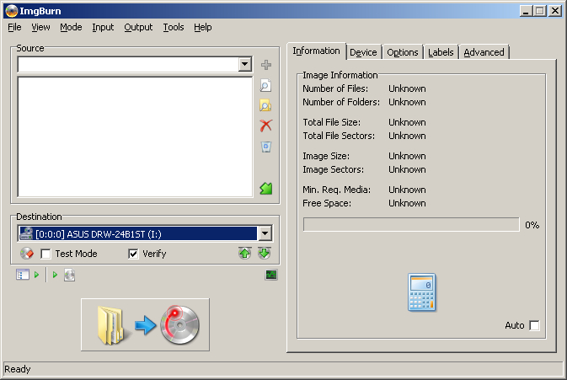The image size is (567, 380).
Task: Enable the Test Mode checkbox
Action: click(x=46, y=254)
